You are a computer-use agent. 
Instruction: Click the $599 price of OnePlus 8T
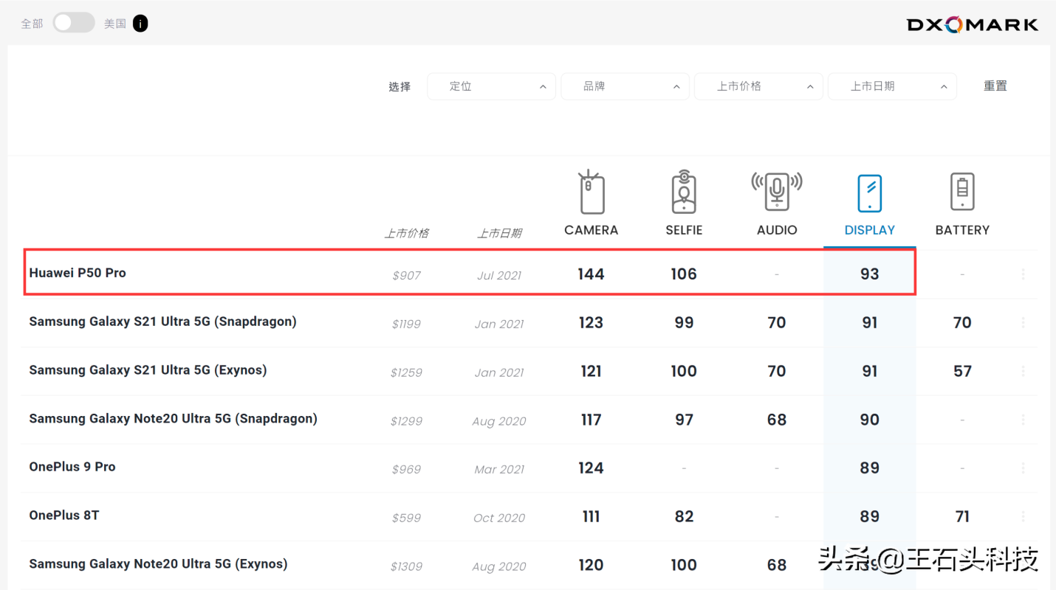click(406, 518)
